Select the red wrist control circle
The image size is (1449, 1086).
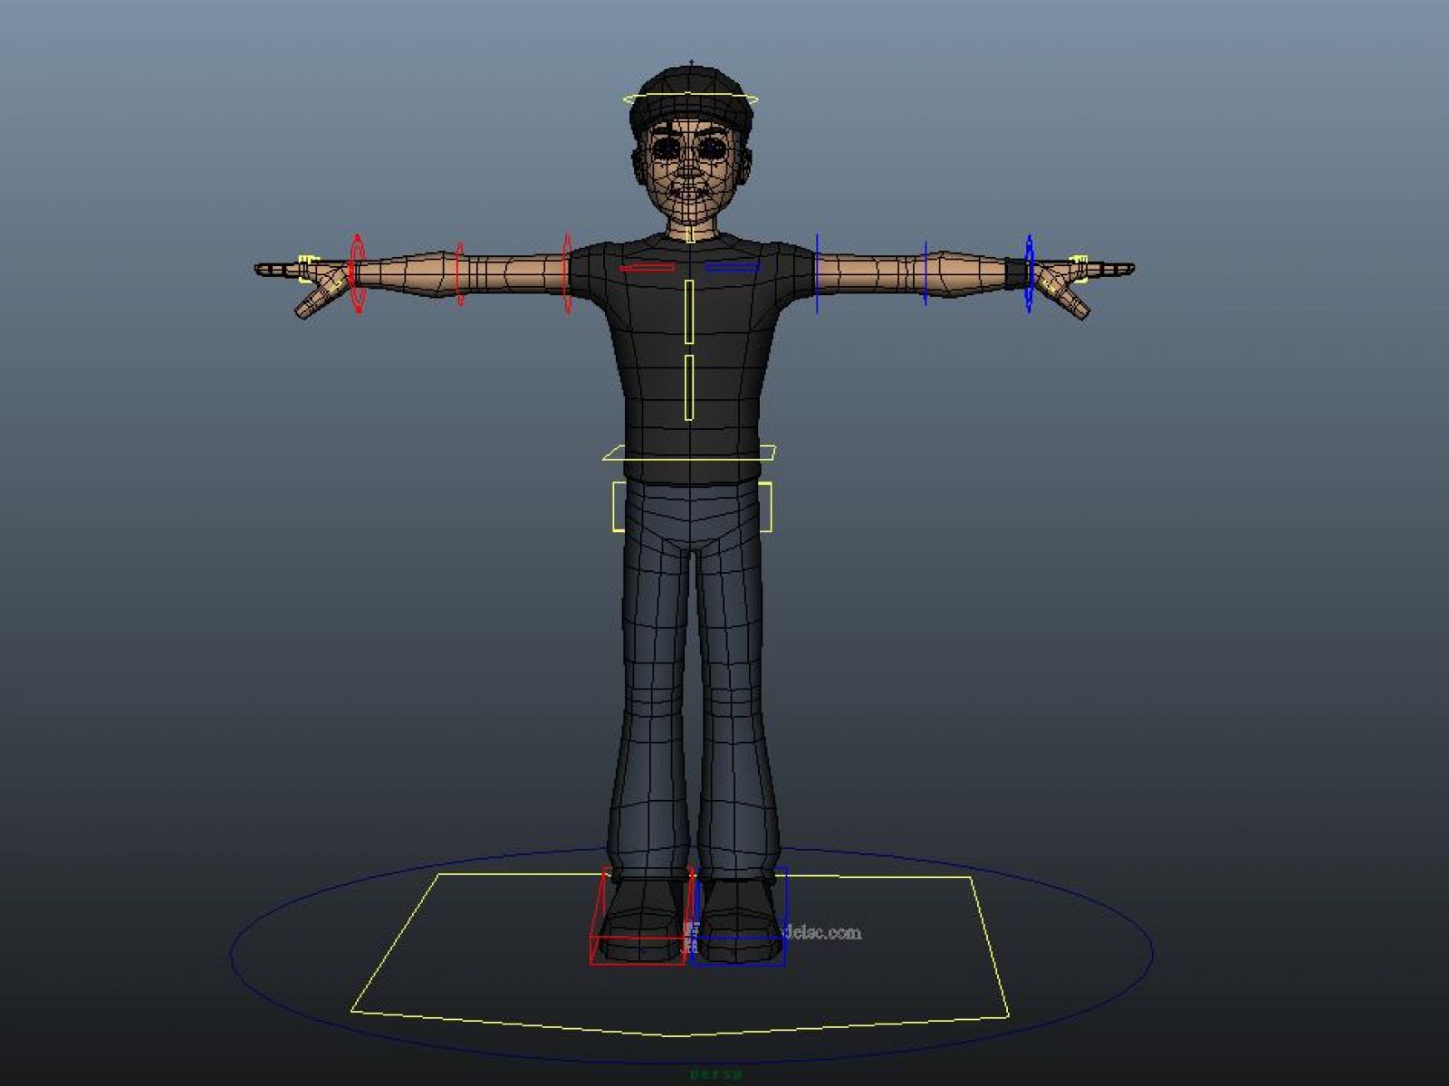[x=358, y=273]
